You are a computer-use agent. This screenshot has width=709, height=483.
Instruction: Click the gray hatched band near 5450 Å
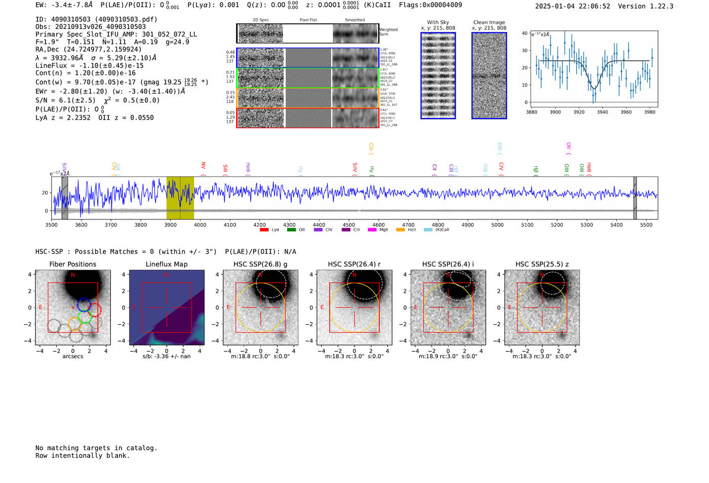click(x=635, y=198)
